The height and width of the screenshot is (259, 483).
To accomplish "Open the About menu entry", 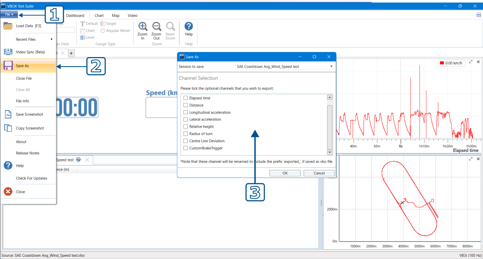I will (21, 142).
